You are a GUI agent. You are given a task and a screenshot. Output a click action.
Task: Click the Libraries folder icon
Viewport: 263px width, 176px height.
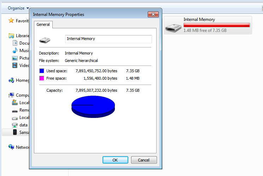click(x=11, y=36)
